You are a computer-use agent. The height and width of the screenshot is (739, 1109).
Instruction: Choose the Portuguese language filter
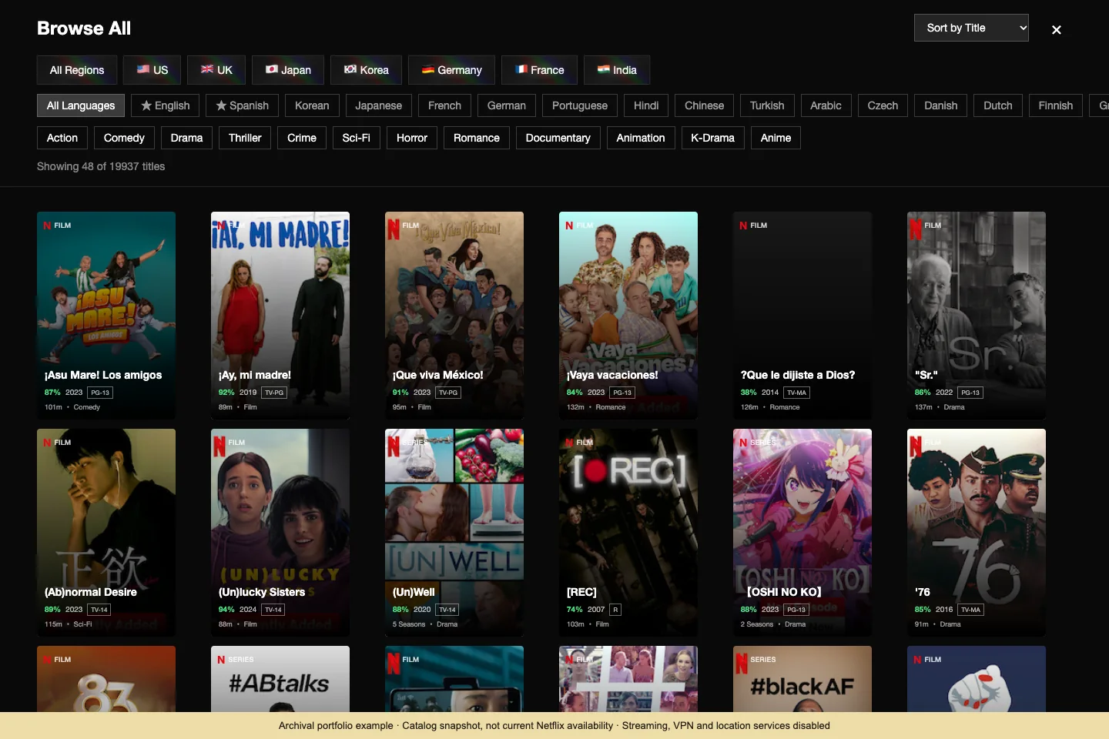click(580, 105)
